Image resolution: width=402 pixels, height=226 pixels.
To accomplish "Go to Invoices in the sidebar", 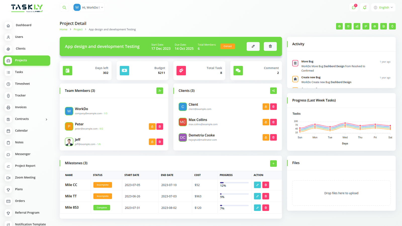I will [x=21, y=107].
